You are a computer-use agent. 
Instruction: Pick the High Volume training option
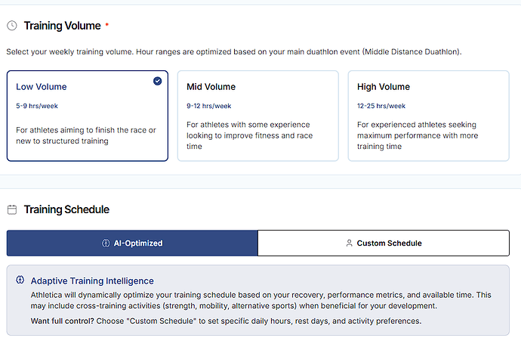point(428,116)
